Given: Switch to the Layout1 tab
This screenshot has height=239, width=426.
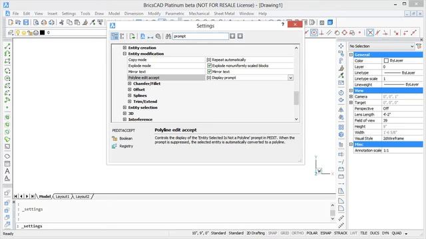Looking at the screenshot, I should [x=62, y=197].
